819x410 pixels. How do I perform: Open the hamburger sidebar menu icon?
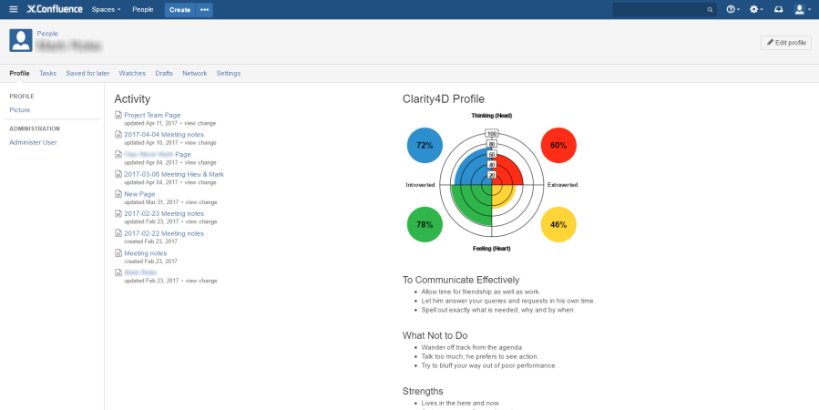14,9
